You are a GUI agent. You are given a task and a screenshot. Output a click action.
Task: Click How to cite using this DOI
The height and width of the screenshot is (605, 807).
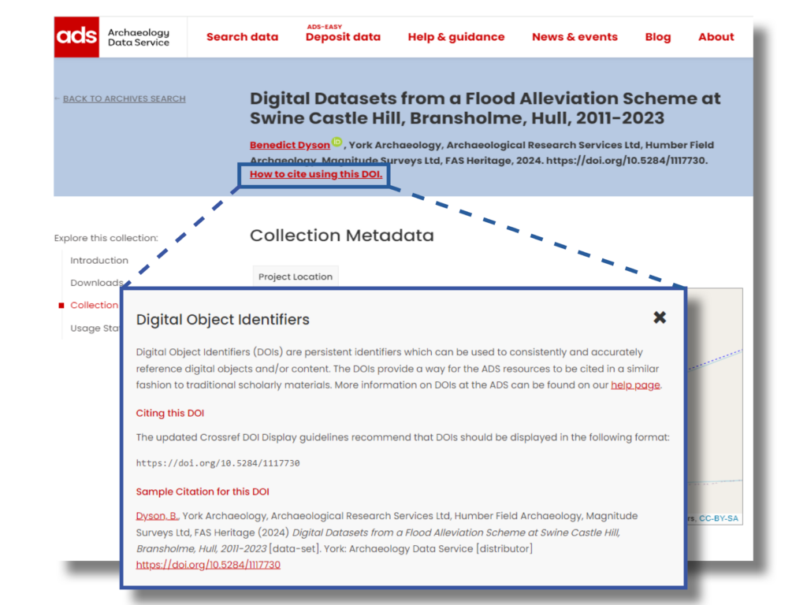(x=316, y=174)
